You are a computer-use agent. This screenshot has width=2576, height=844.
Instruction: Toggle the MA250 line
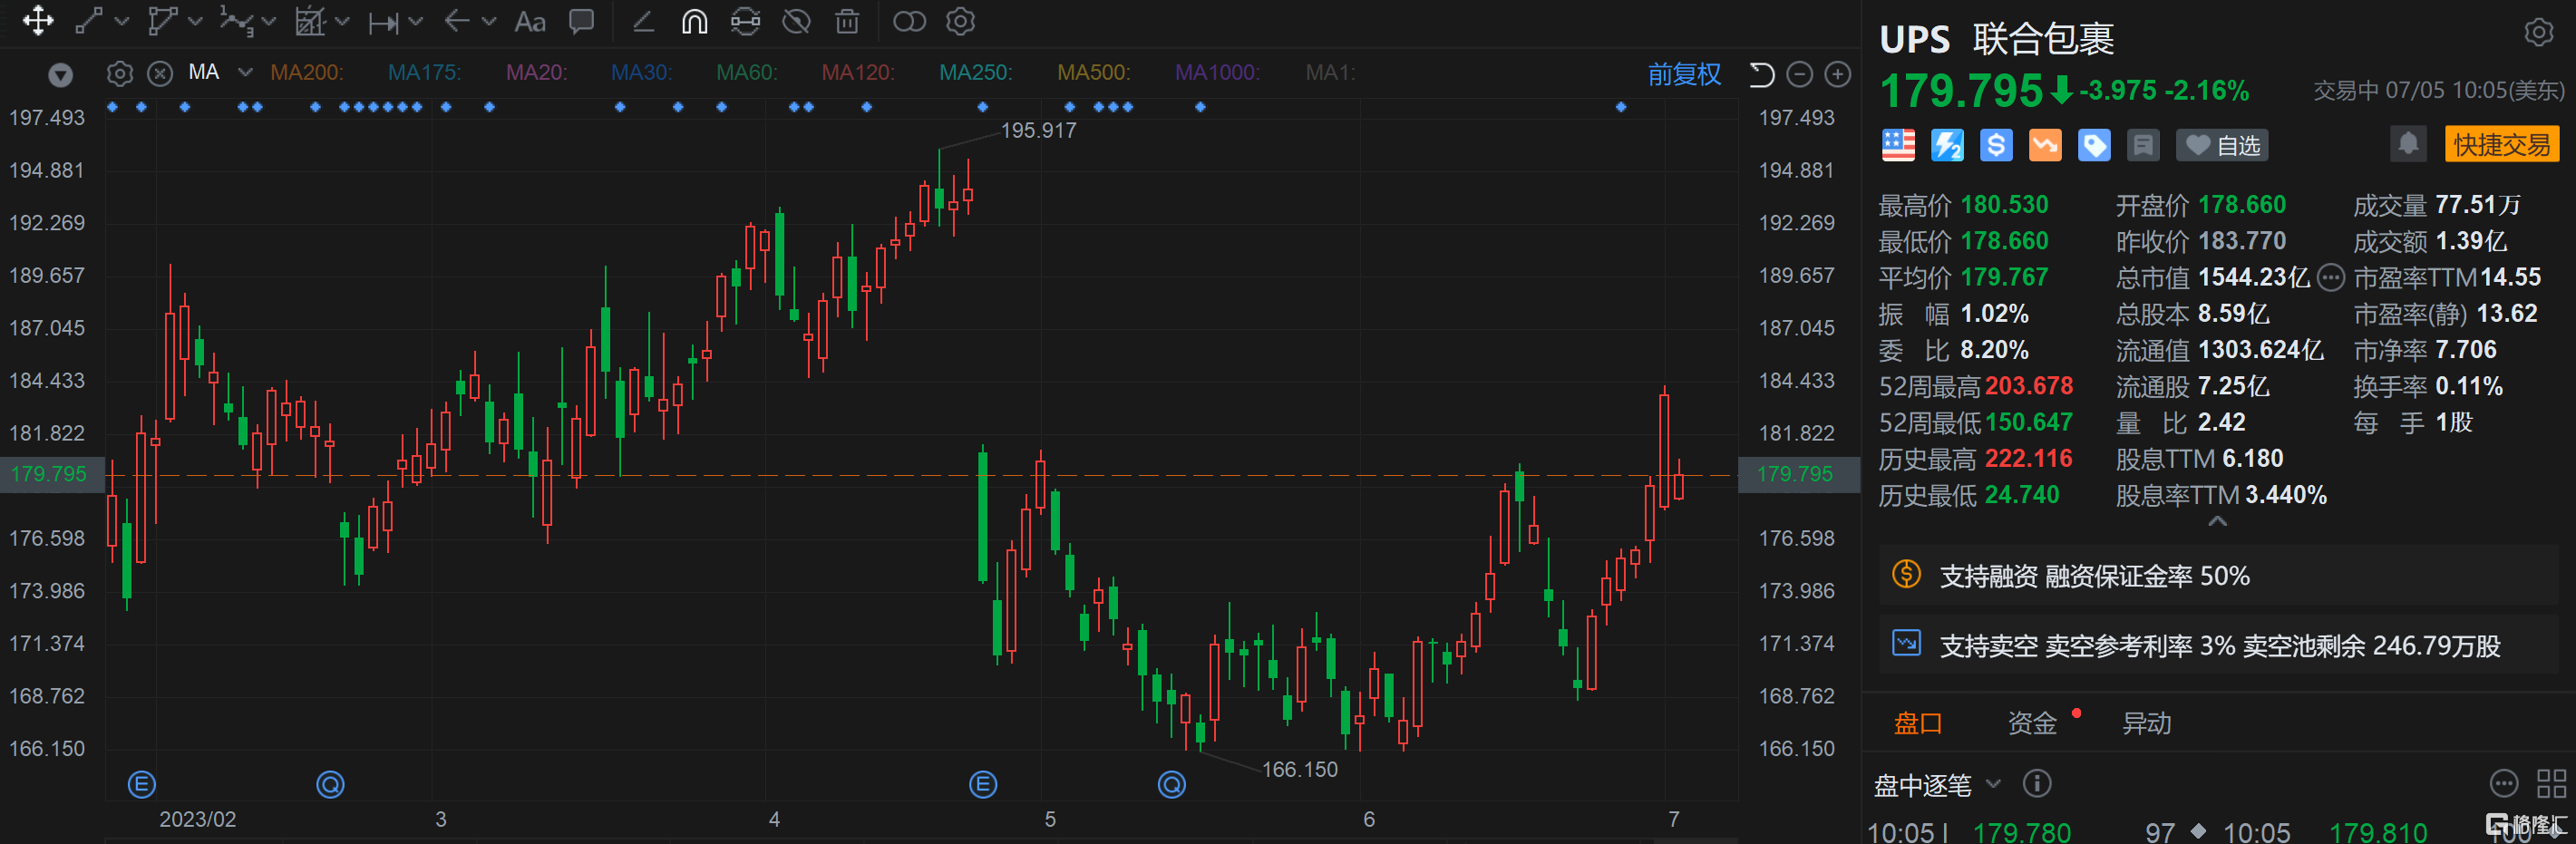(x=976, y=72)
